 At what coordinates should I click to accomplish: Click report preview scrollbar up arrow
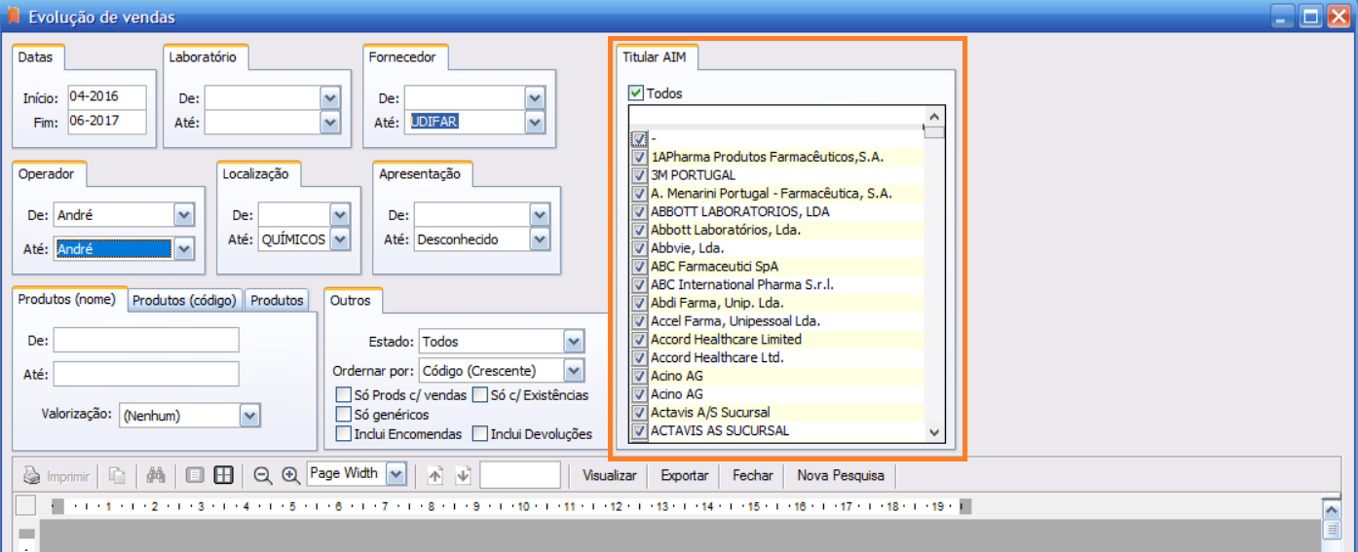[x=1332, y=508]
